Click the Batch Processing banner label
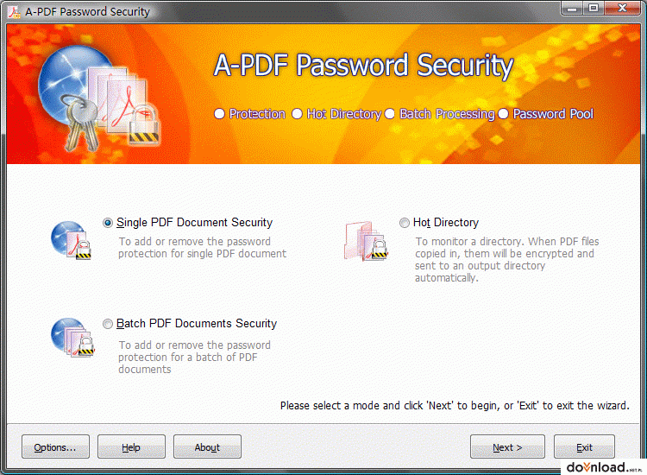 (x=447, y=114)
